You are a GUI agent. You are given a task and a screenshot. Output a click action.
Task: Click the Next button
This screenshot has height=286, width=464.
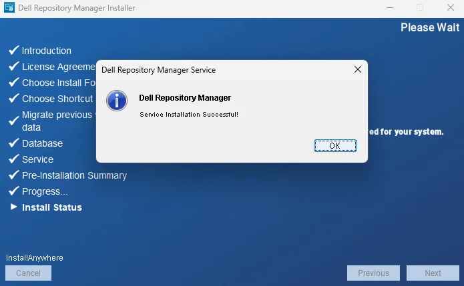pyautogui.click(x=433, y=273)
